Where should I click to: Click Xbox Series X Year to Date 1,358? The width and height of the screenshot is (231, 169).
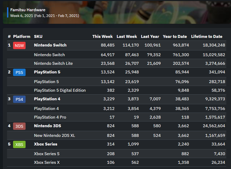[183, 162]
